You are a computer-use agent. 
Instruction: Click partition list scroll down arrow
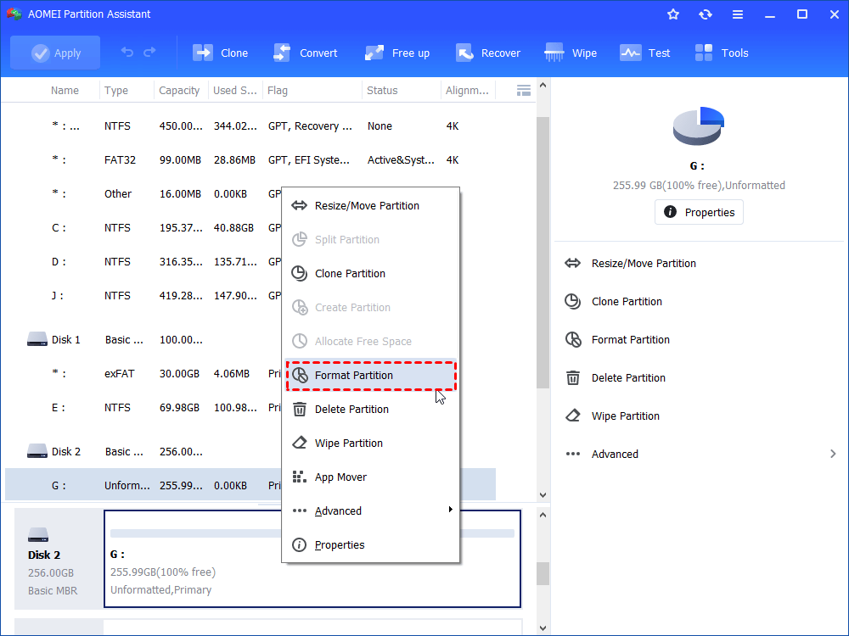pyautogui.click(x=543, y=495)
